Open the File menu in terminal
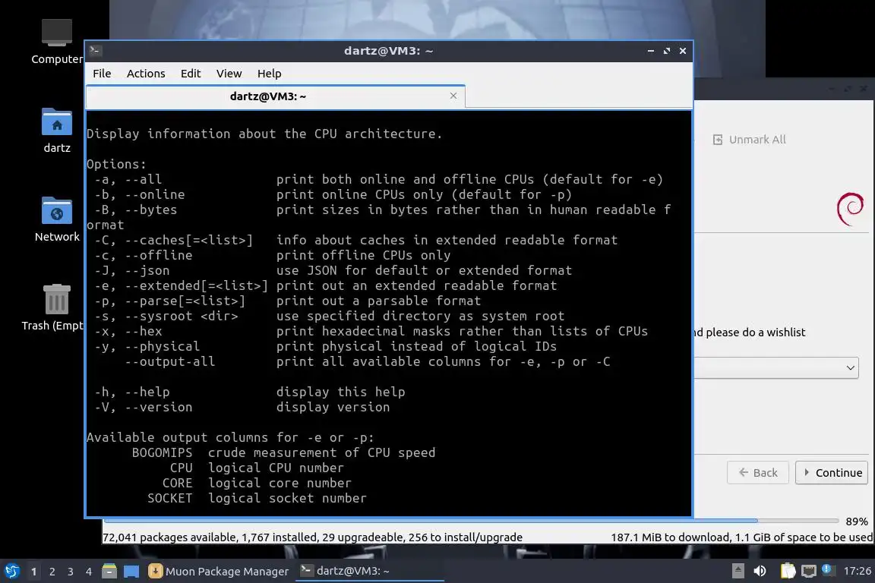This screenshot has width=875, height=583. coord(102,74)
